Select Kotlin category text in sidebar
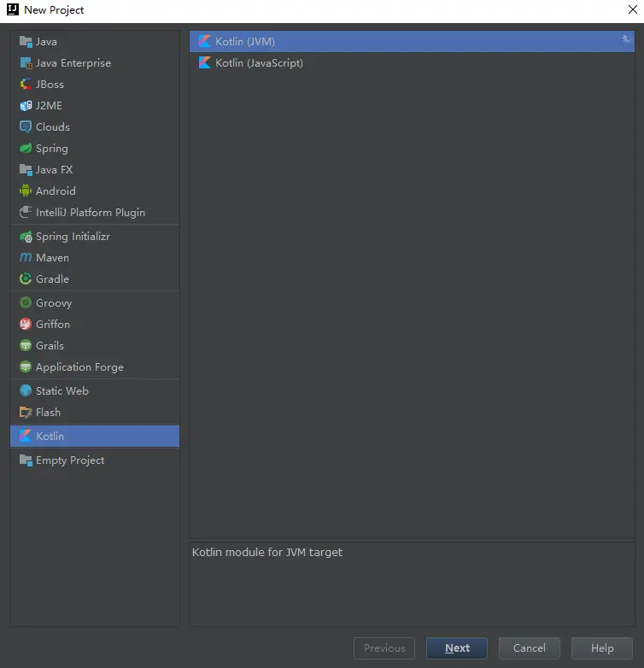Viewport: 644px width, 668px height. coord(50,437)
